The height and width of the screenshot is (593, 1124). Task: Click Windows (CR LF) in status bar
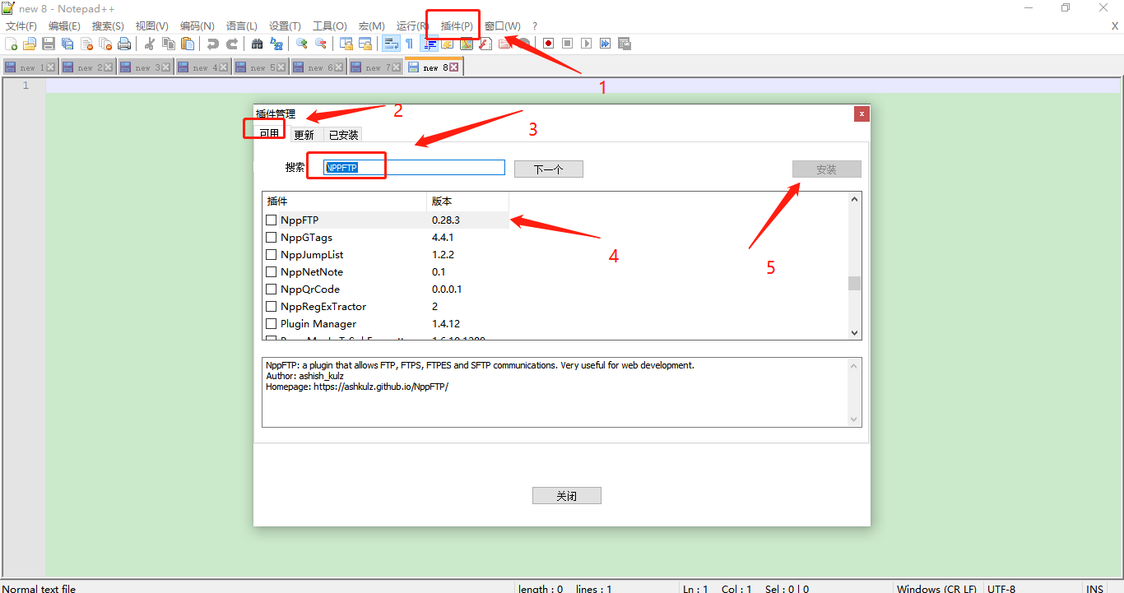coord(936,589)
